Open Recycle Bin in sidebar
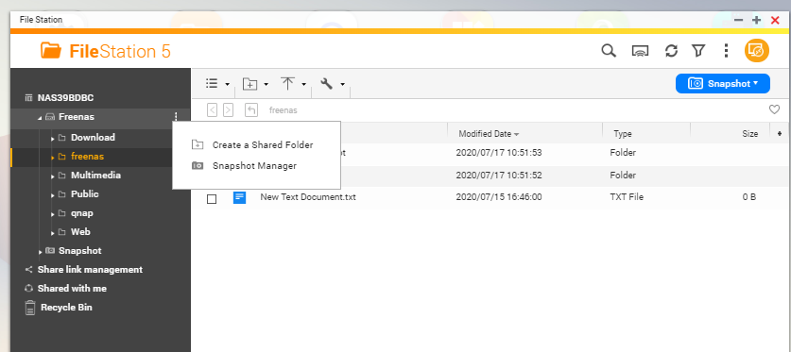Viewport: 791px width, 352px height. 66,308
